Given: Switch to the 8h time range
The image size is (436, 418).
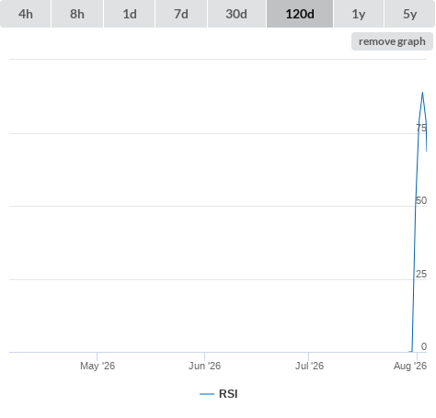Looking at the screenshot, I should click(77, 14).
